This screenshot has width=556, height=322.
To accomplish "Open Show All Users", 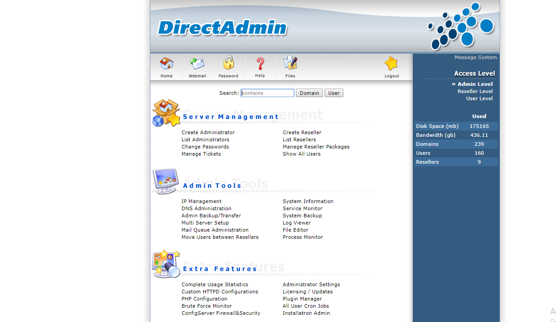I will click(x=302, y=154).
